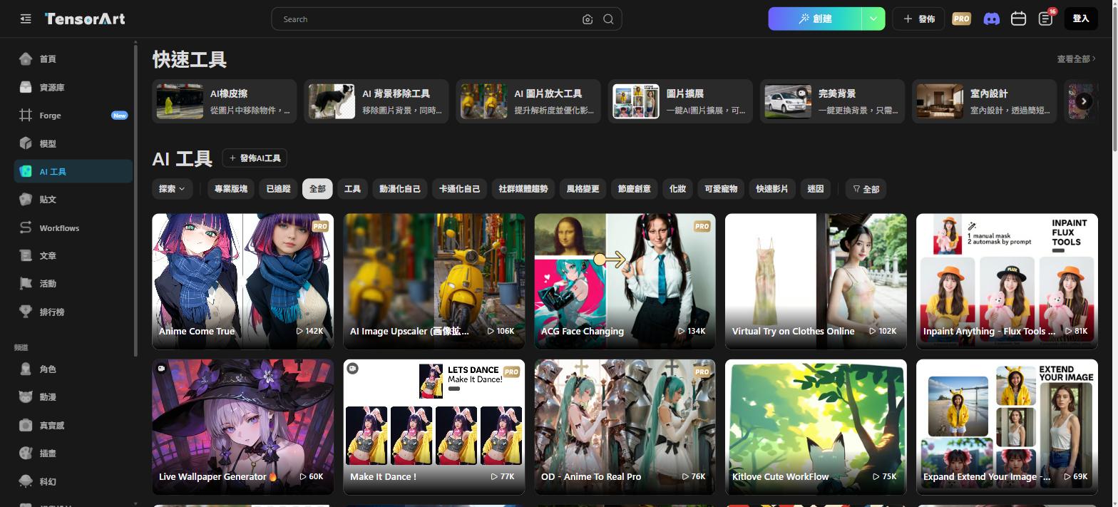Select the 專業版塊 tab

point(231,189)
